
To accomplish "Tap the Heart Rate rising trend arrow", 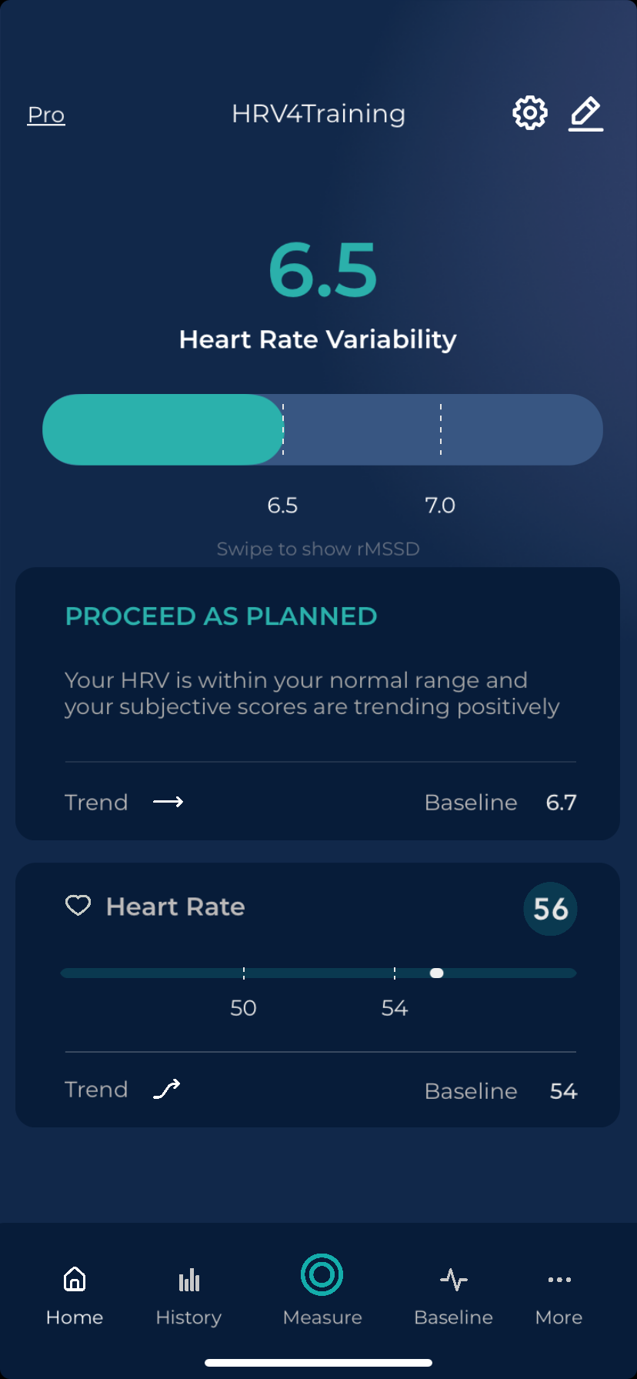I will [x=167, y=1089].
